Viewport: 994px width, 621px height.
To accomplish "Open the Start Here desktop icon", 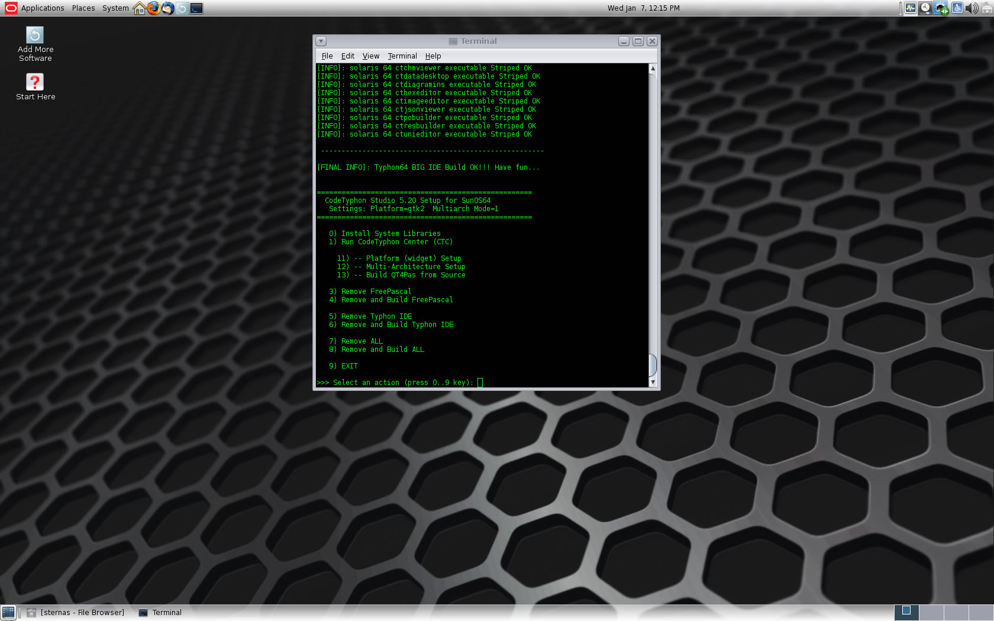I will [35, 87].
